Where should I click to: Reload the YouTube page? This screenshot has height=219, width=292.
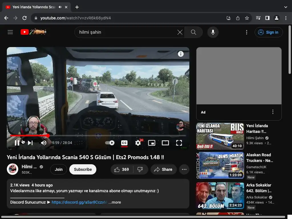click(25, 18)
